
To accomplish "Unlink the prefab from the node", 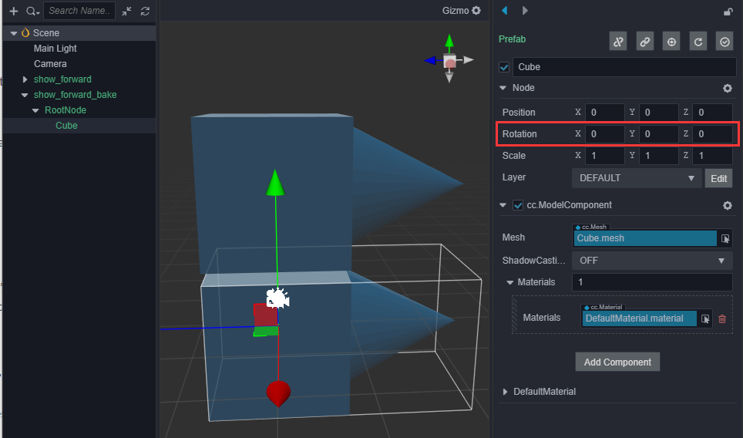I will (x=617, y=42).
